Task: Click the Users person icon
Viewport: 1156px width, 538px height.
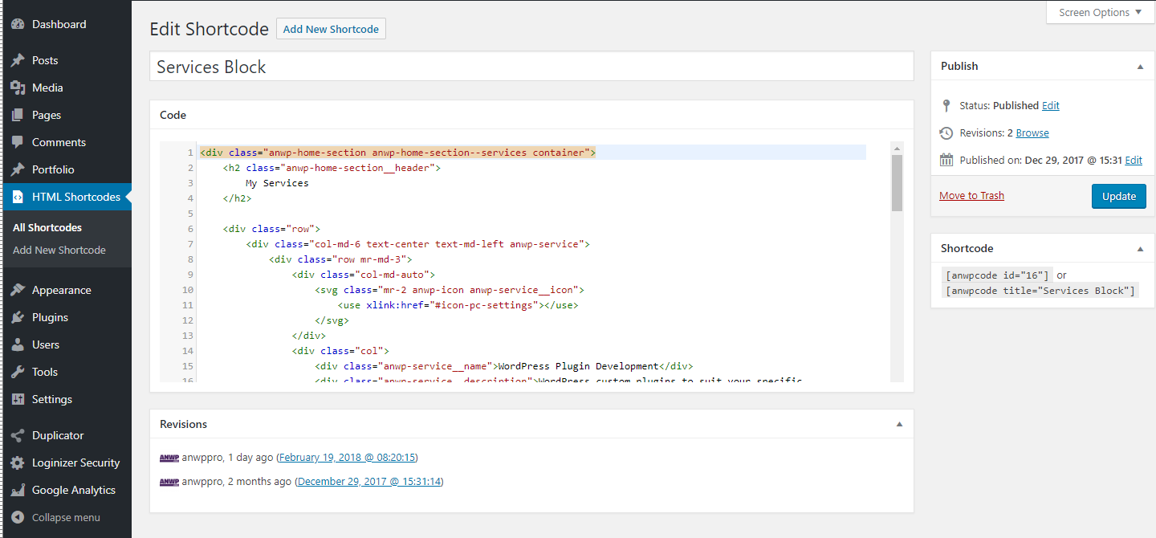Action: coord(18,344)
